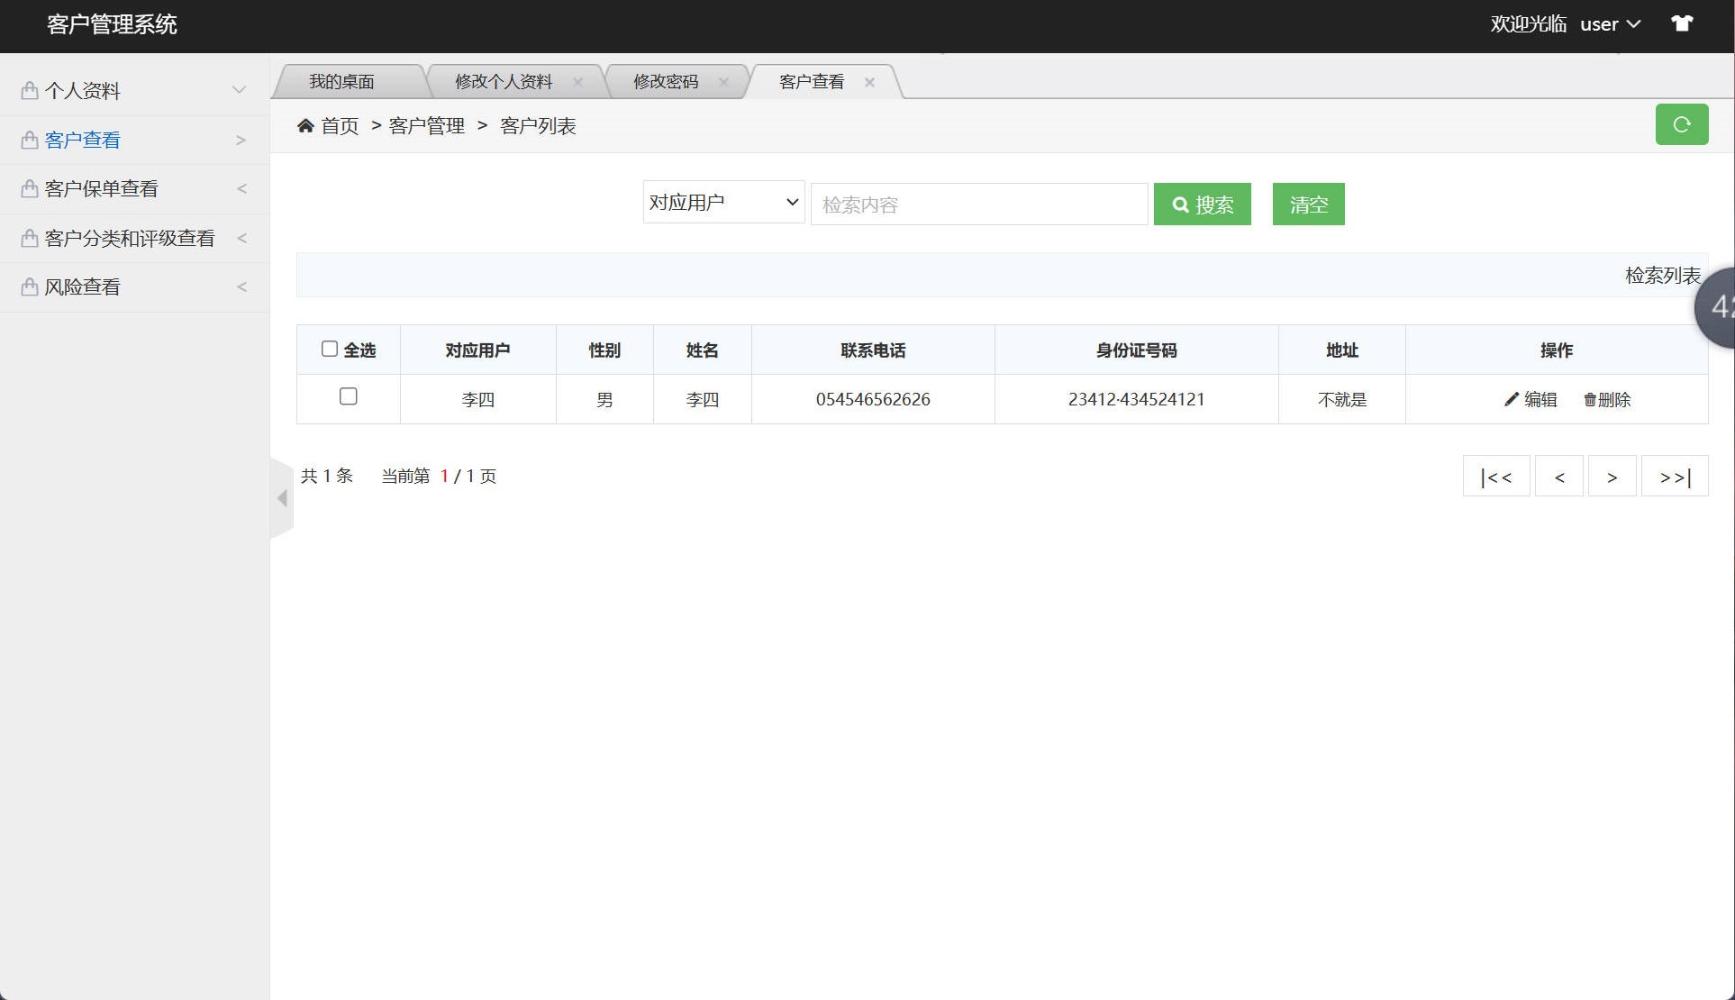The width and height of the screenshot is (1735, 1000).
Task: Click the 清空 clear button
Action: (x=1308, y=204)
